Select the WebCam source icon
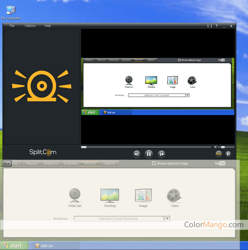248x250 pixels. pos(75,195)
